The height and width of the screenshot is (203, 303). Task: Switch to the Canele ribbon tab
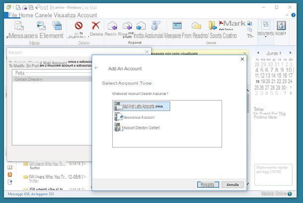pos(44,15)
